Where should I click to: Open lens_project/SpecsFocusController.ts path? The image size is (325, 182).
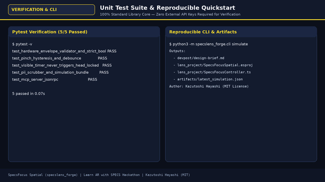[x=214, y=72]
